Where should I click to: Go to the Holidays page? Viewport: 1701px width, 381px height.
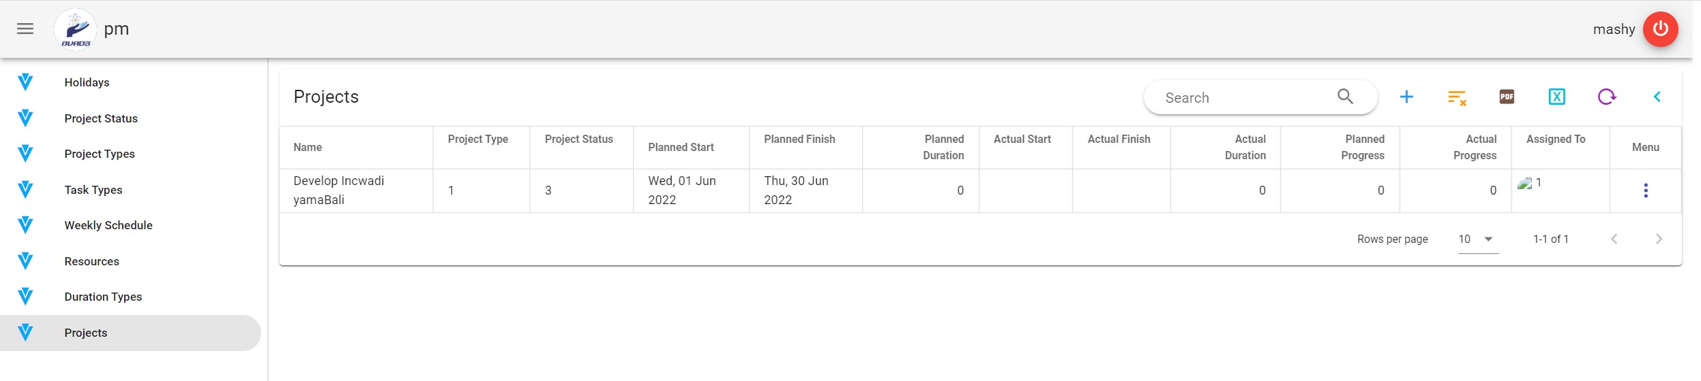[x=87, y=82]
